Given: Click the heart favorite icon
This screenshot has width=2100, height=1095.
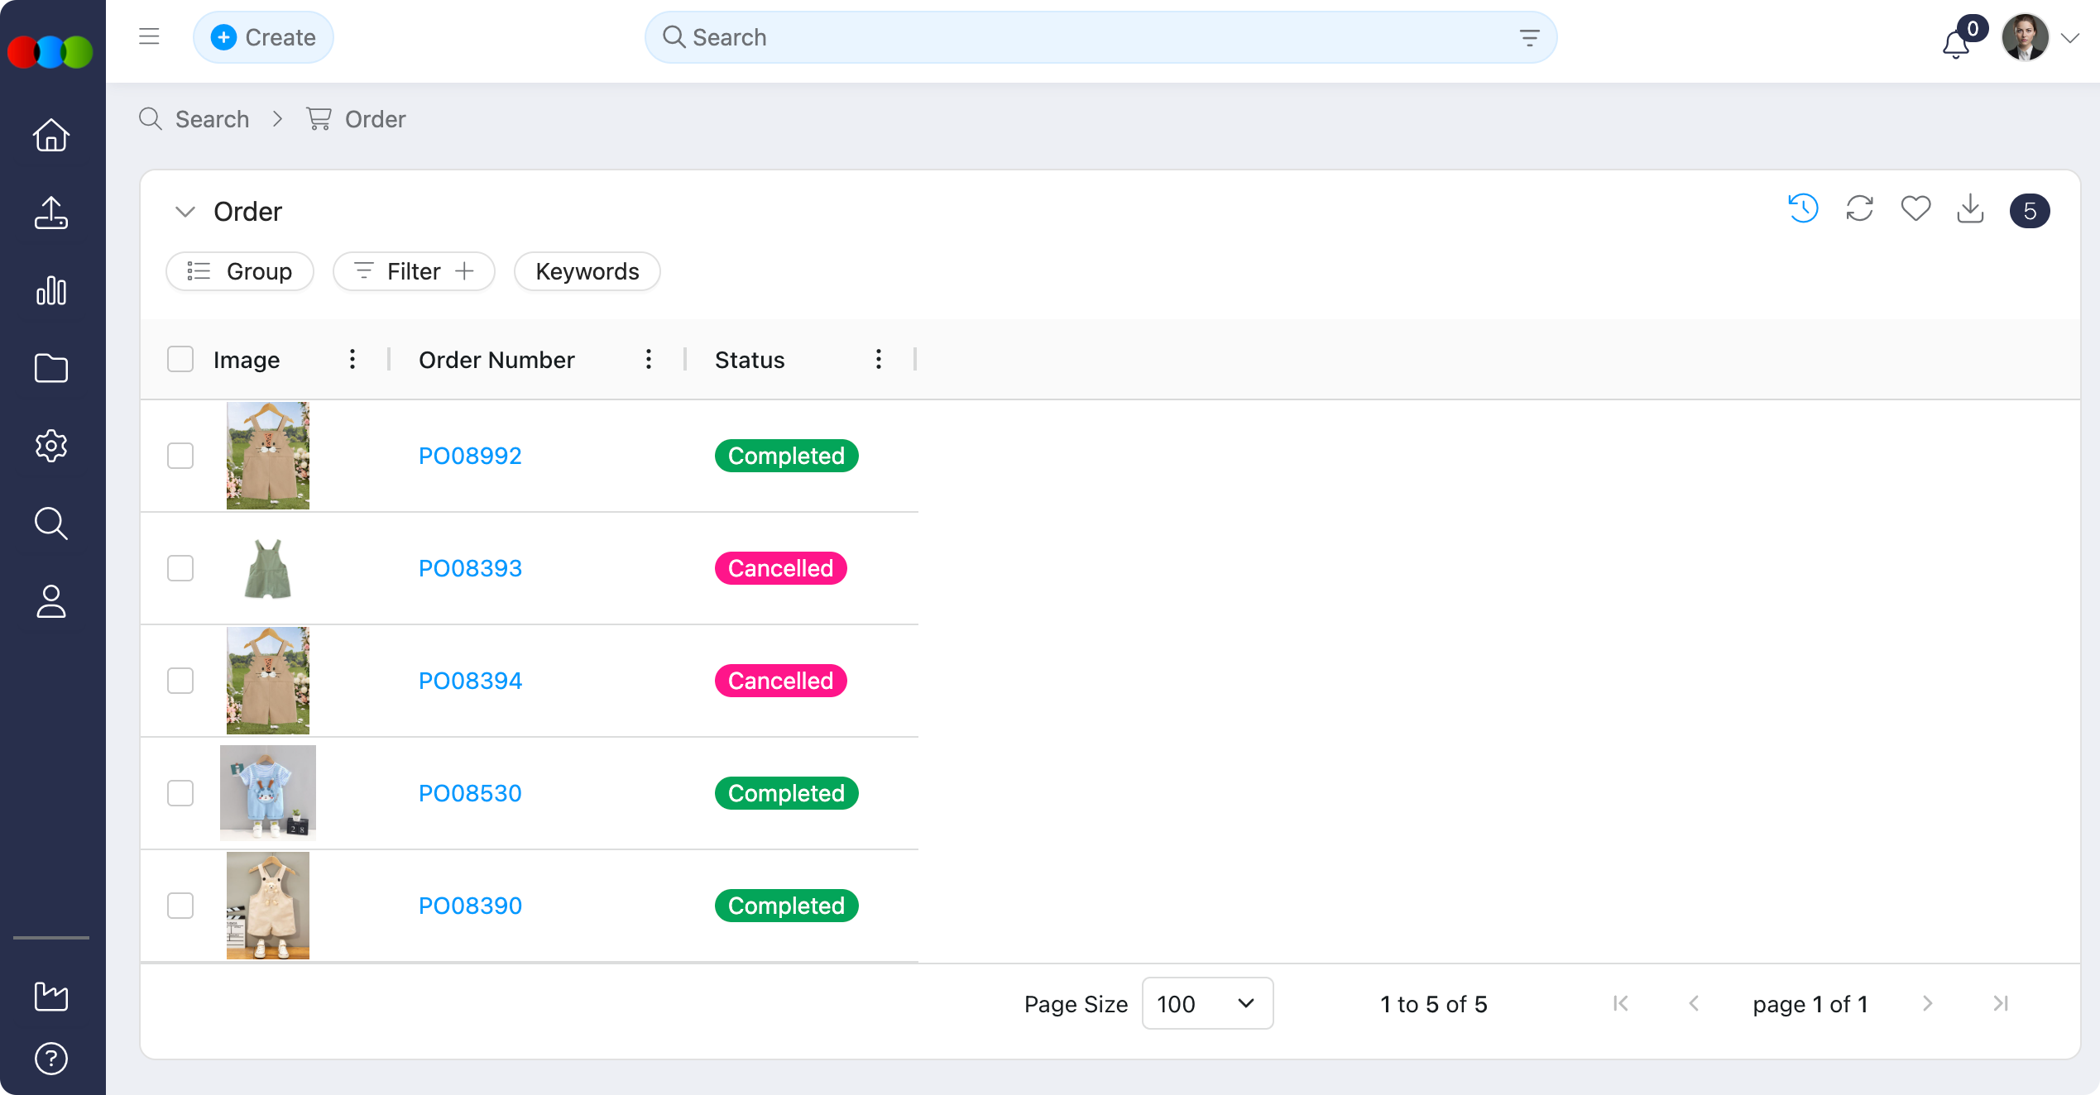Looking at the screenshot, I should point(1915,209).
